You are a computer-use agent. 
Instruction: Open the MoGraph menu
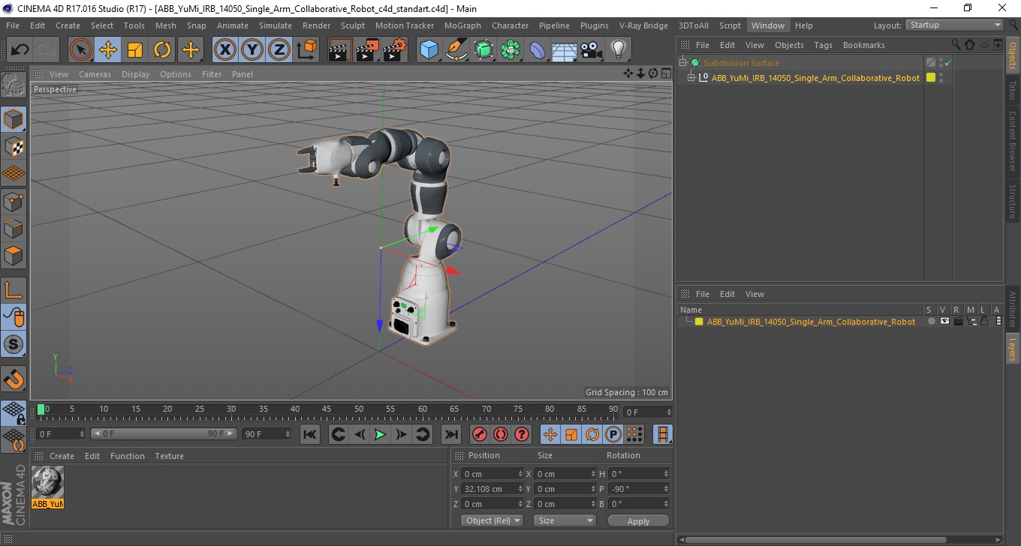pos(462,25)
